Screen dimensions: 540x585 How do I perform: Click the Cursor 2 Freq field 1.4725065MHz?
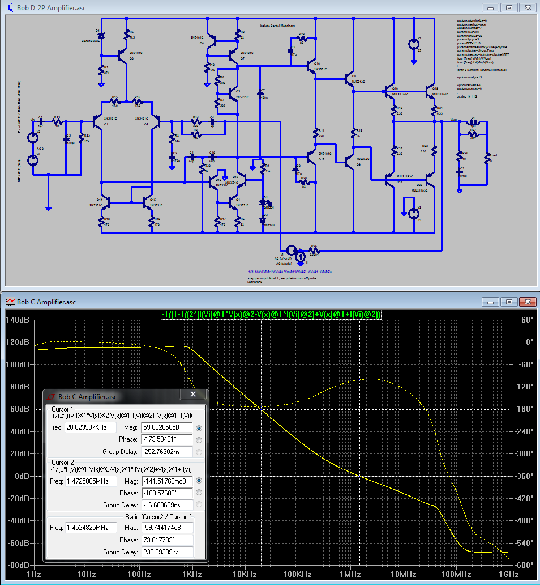tap(91, 481)
